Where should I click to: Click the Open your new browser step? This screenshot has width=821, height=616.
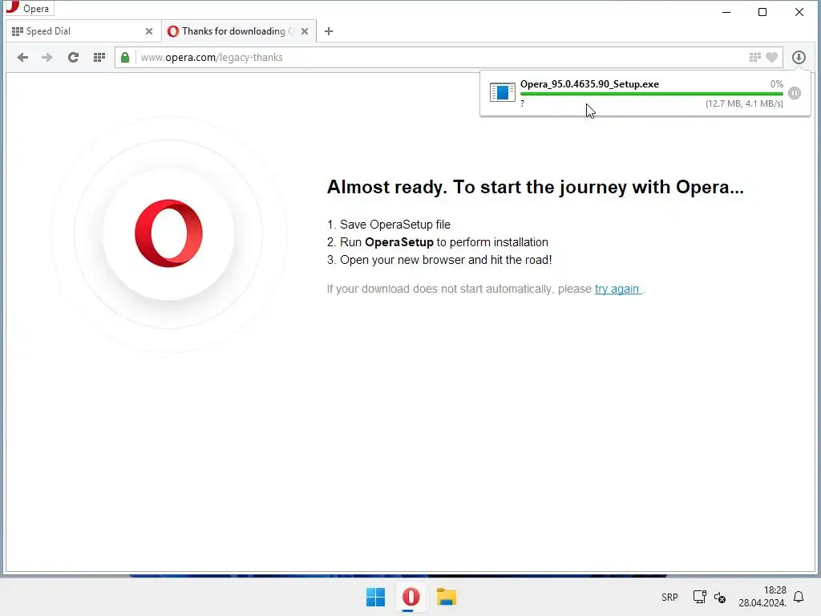click(439, 260)
